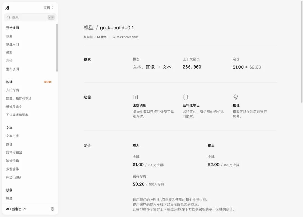Open 技能、插件和市场 in the sidebar
303x217 pixels.
pyautogui.click(x=19, y=98)
